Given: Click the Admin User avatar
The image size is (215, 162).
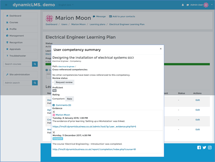Looking at the screenshot, I should 206,5.
